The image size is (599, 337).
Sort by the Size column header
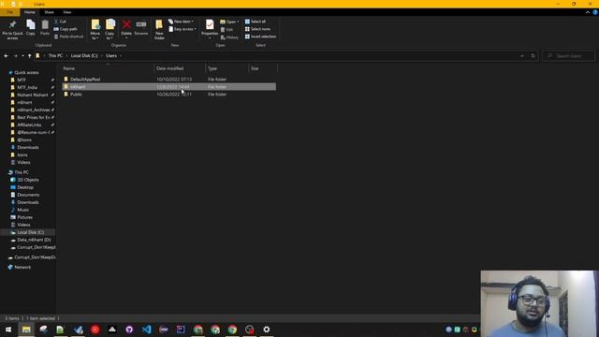click(263, 68)
